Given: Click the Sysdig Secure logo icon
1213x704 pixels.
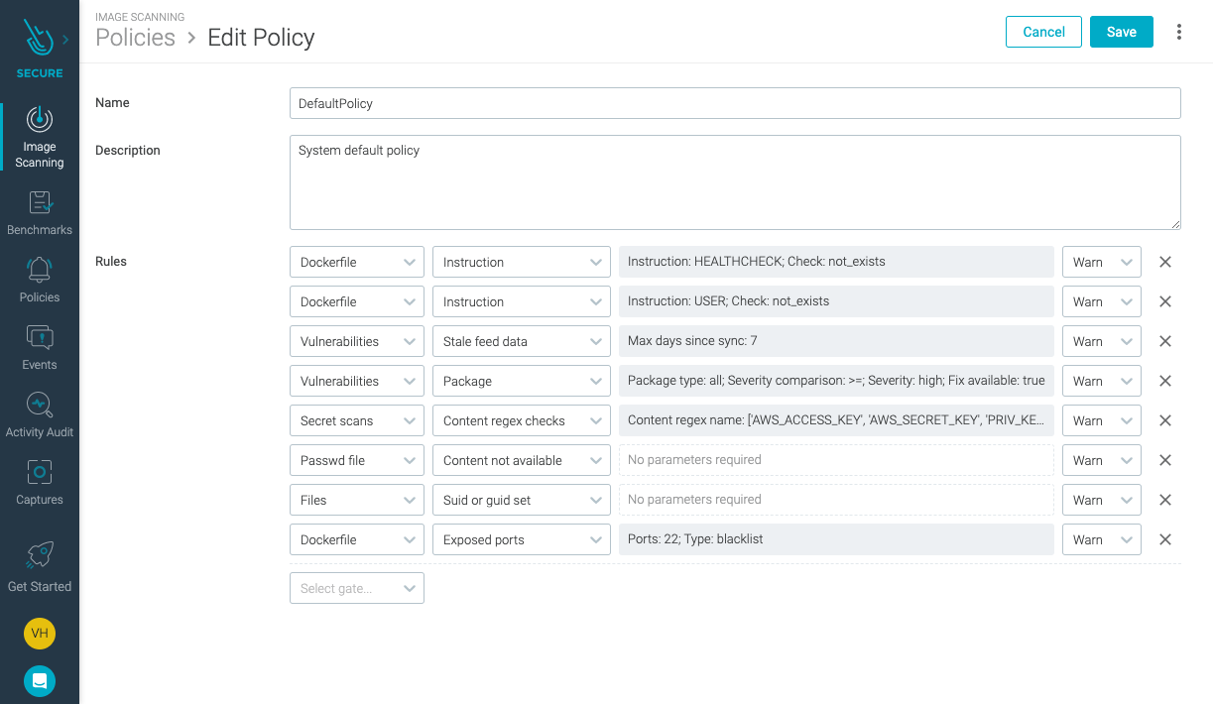Looking at the screenshot, I should click(40, 39).
